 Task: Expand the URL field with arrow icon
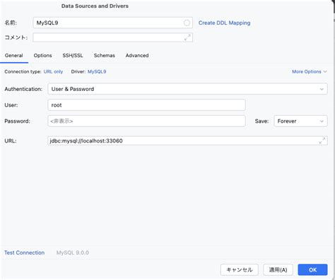(x=322, y=141)
